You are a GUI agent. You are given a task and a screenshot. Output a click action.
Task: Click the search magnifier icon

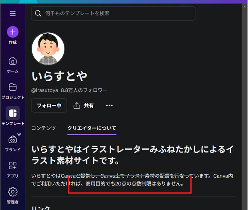click(x=38, y=14)
